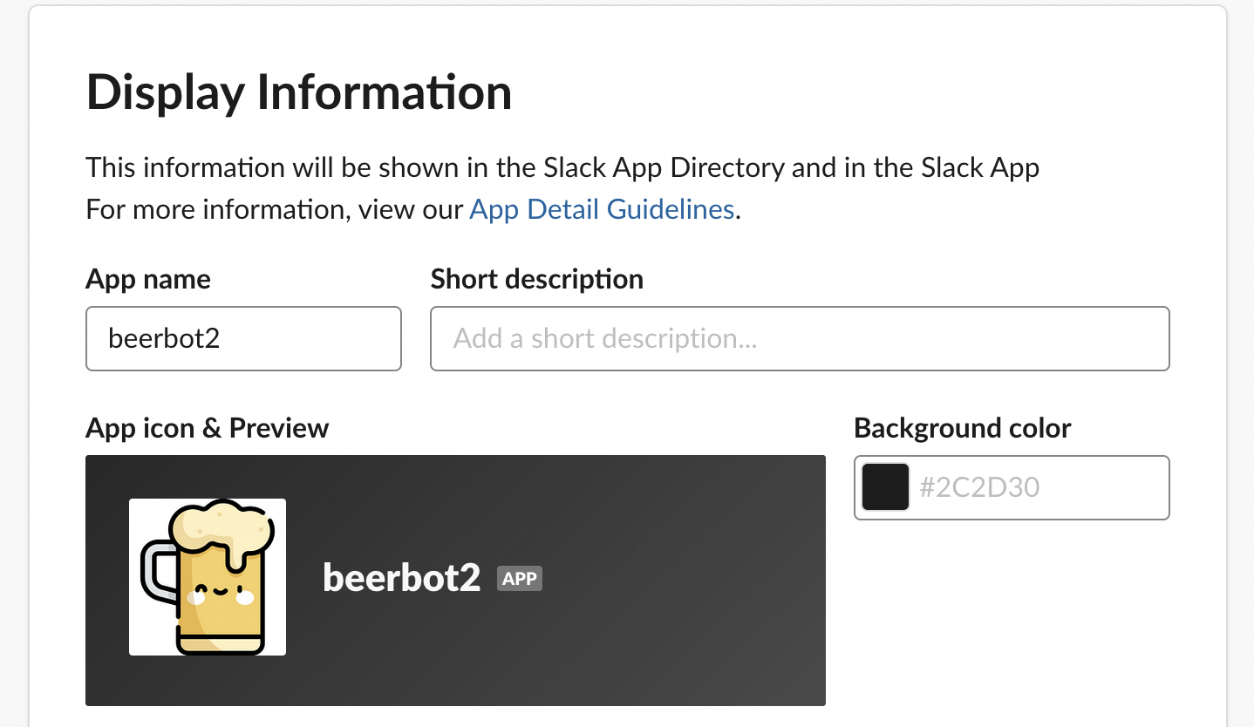1254x727 pixels.
Task: Click the App name label
Action: tap(148, 279)
